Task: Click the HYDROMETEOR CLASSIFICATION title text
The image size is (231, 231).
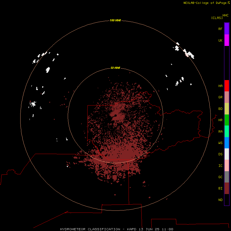Action: (90, 229)
